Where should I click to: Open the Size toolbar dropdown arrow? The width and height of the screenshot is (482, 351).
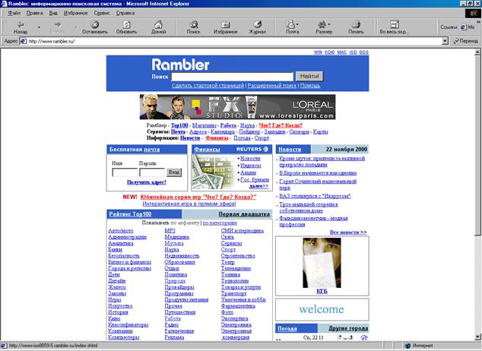click(329, 24)
